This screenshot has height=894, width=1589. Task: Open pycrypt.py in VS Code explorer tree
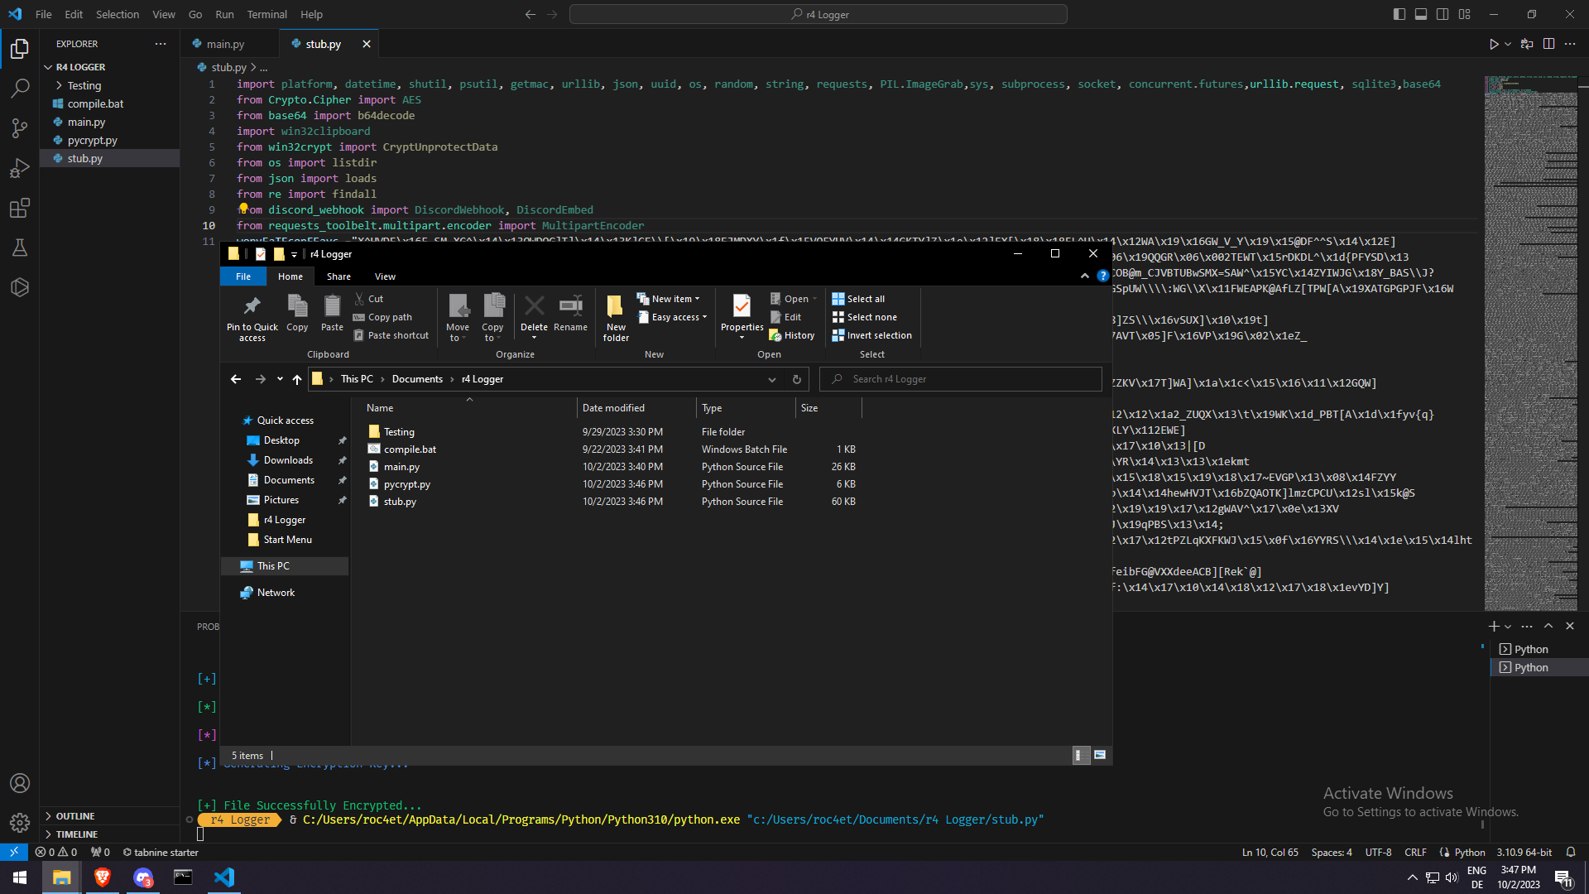92,141
